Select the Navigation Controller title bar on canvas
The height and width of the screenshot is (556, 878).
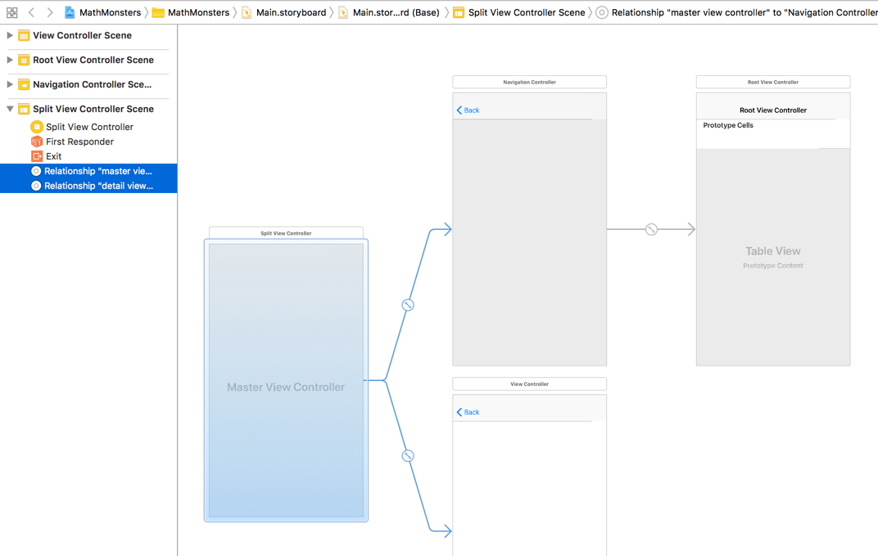[529, 82]
